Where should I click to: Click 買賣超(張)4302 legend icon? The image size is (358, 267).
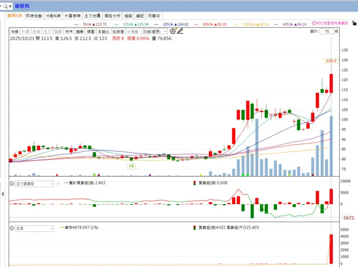tap(194, 227)
